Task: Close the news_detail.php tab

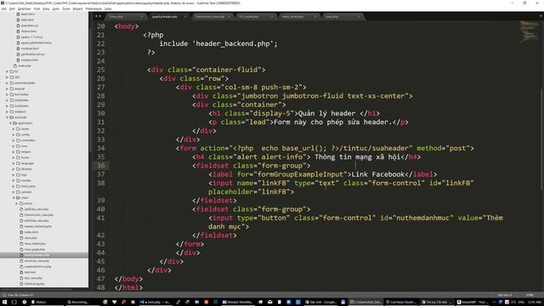Action: tap(315, 17)
